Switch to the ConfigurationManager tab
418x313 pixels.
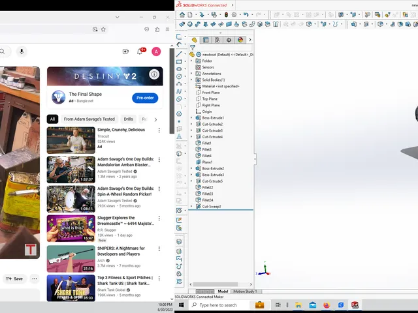217,40
